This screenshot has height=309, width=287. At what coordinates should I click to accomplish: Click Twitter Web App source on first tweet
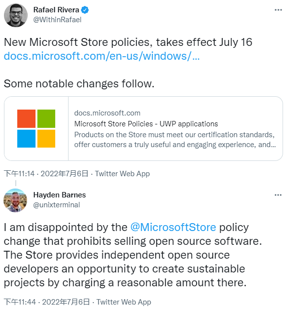click(x=122, y=174)
